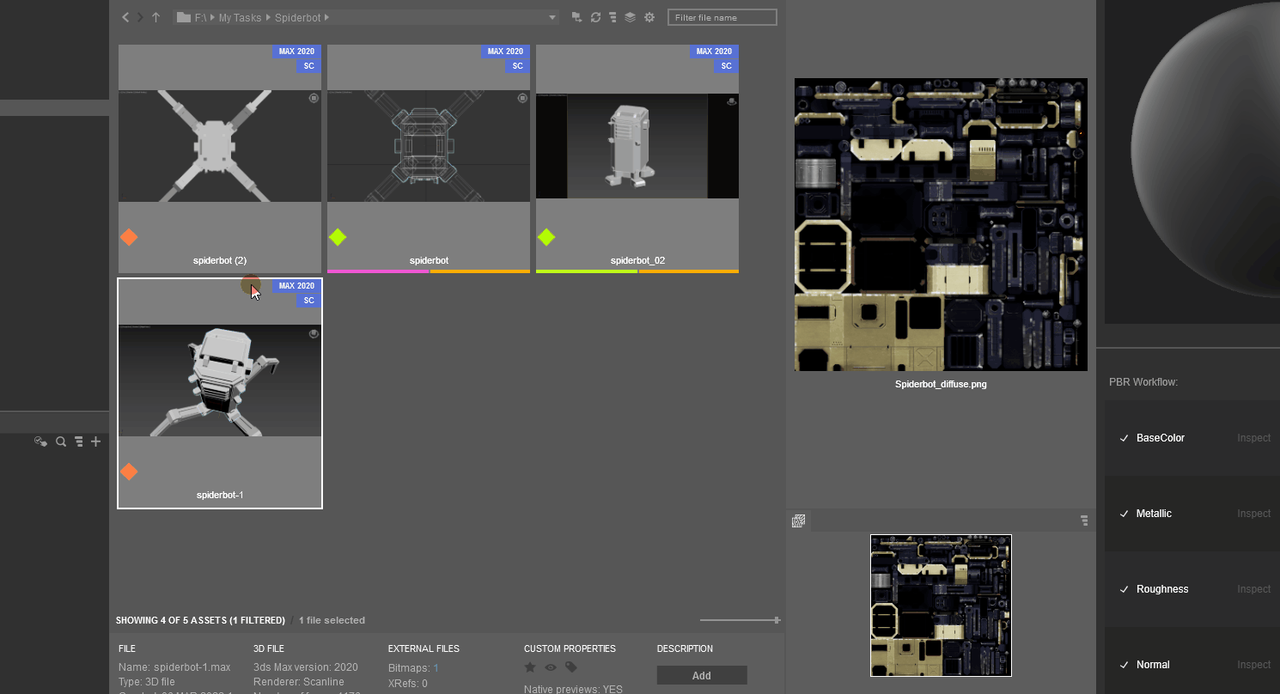Click the preview type icon on spiderbot-1
This screenshot has height=694, width=1280.
pos(314,333)
